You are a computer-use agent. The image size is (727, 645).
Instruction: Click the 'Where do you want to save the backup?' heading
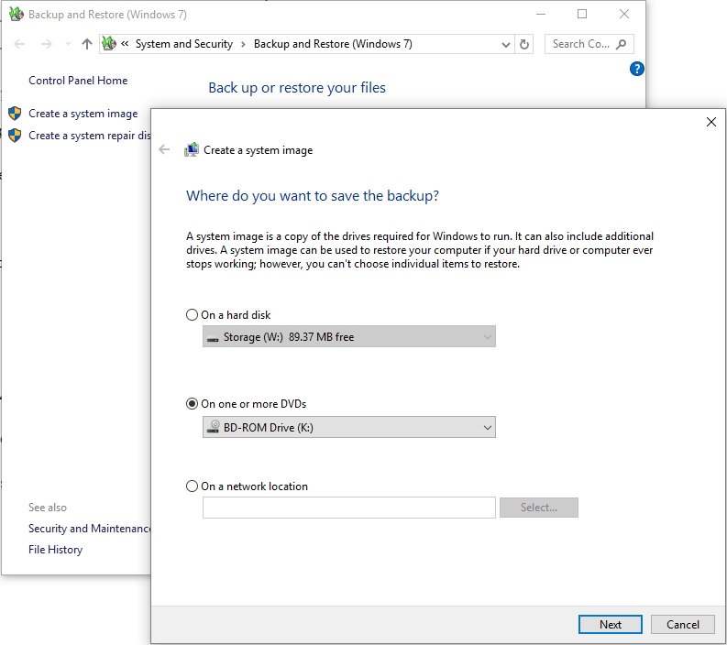(x=313, y=195)
